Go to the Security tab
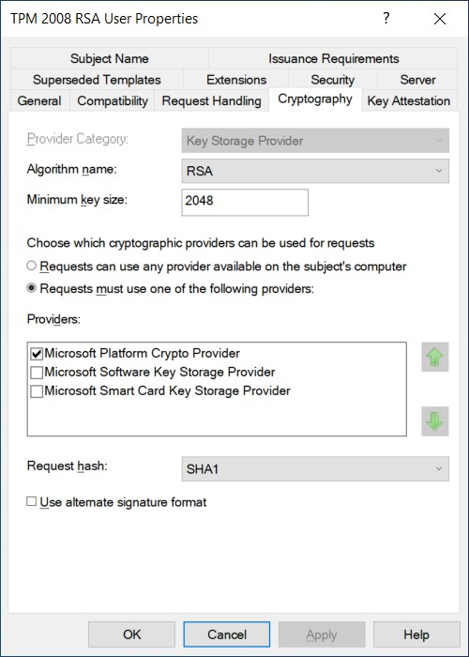469x657 pixels. click(332, 80)
